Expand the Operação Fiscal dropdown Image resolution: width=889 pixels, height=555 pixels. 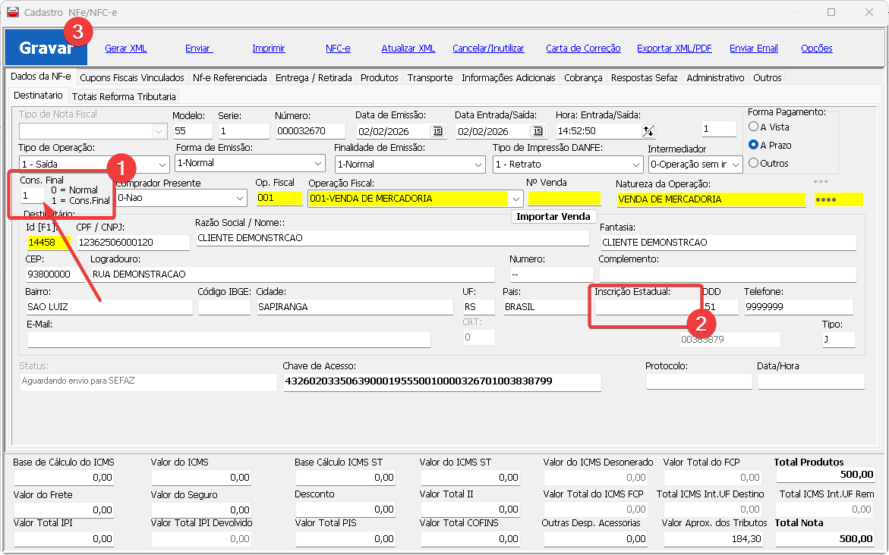517,199
